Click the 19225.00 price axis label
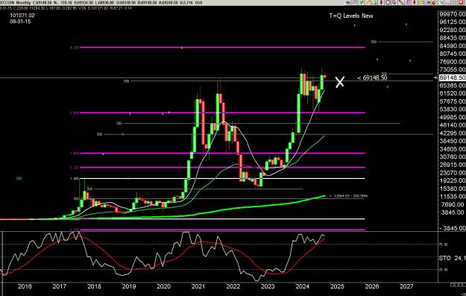 pyautogui.click(x=453, y=180)
